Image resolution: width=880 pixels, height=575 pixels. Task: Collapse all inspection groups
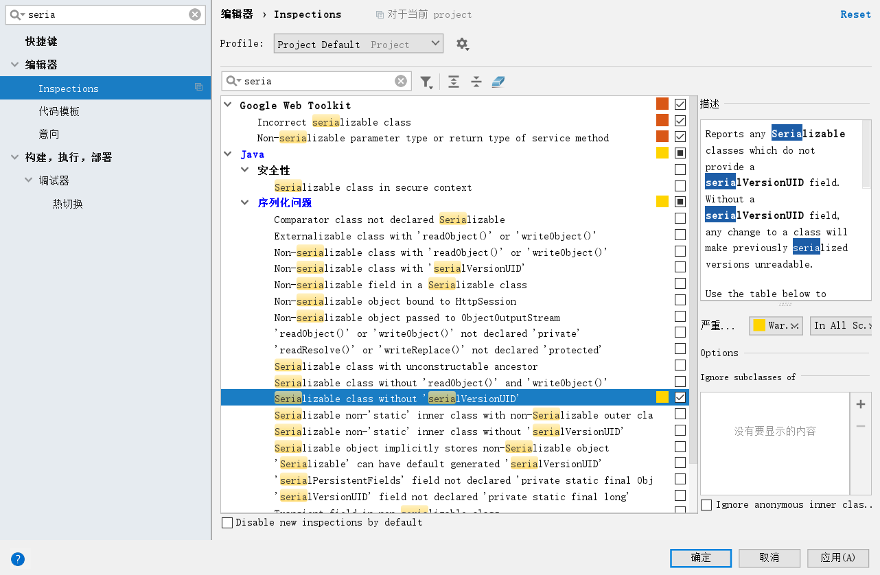click(476, 82)
